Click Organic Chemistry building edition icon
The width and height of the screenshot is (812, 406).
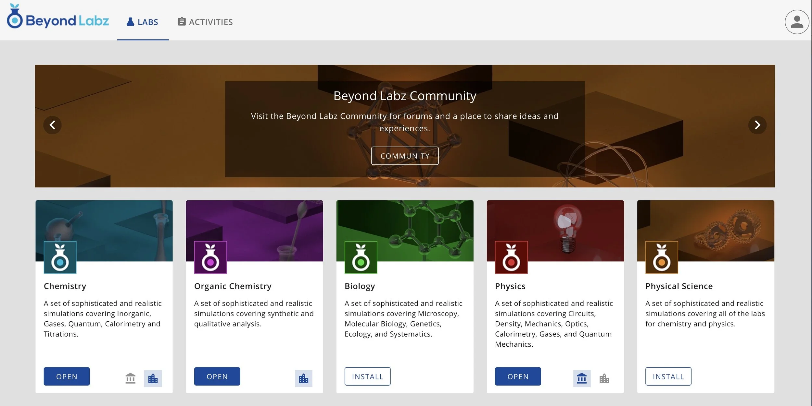303,378
